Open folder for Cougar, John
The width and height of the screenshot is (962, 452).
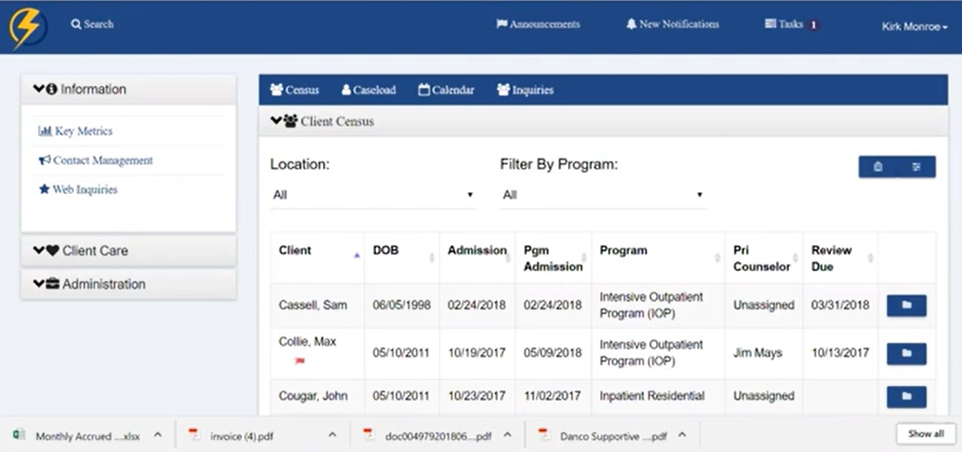click(x=906, y=397)
